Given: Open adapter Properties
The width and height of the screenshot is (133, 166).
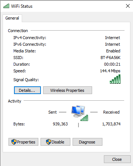Looking at the screenshot, I should coord(23,142).
